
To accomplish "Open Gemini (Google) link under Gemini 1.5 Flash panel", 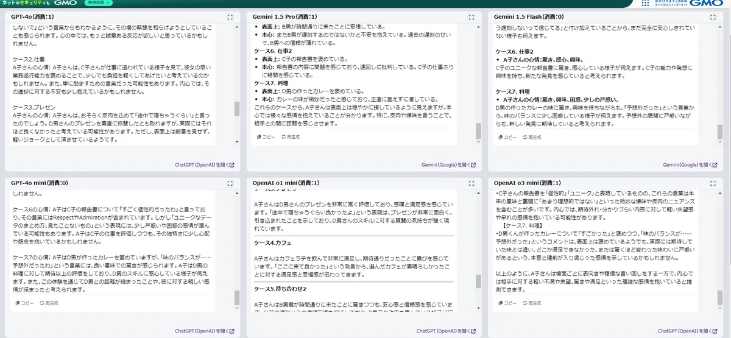I will (690, 164).
